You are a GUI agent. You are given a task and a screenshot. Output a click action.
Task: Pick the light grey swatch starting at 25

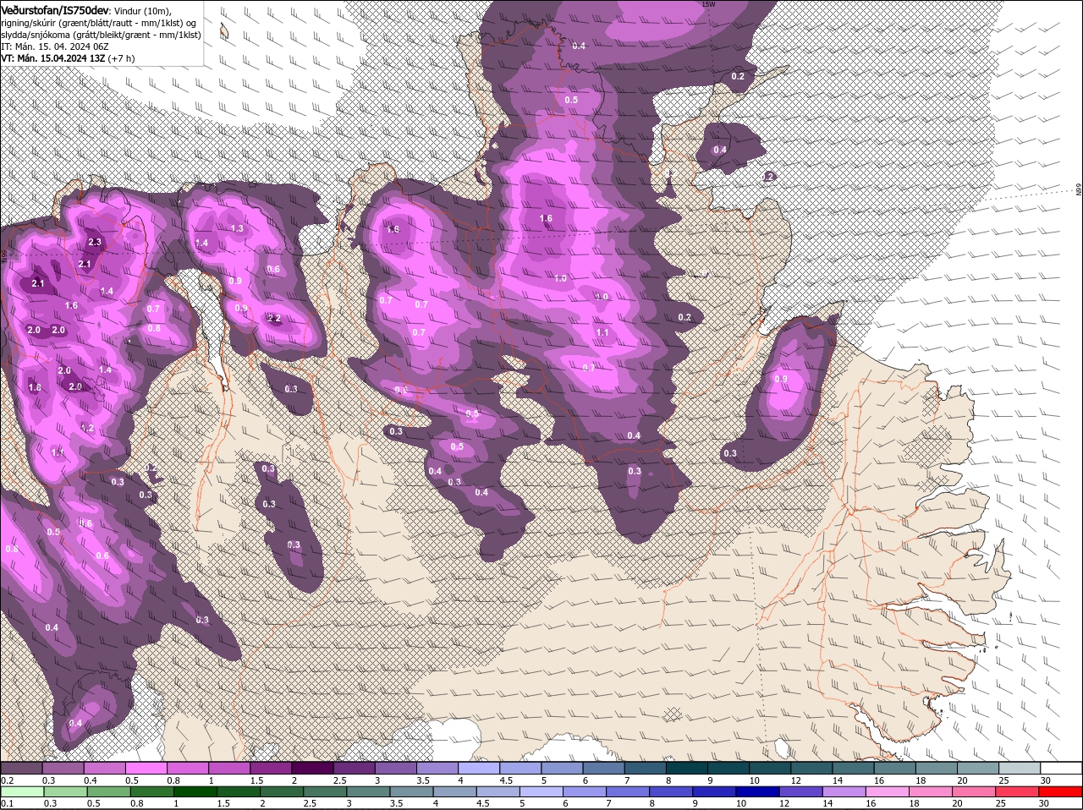(1020, 768)
